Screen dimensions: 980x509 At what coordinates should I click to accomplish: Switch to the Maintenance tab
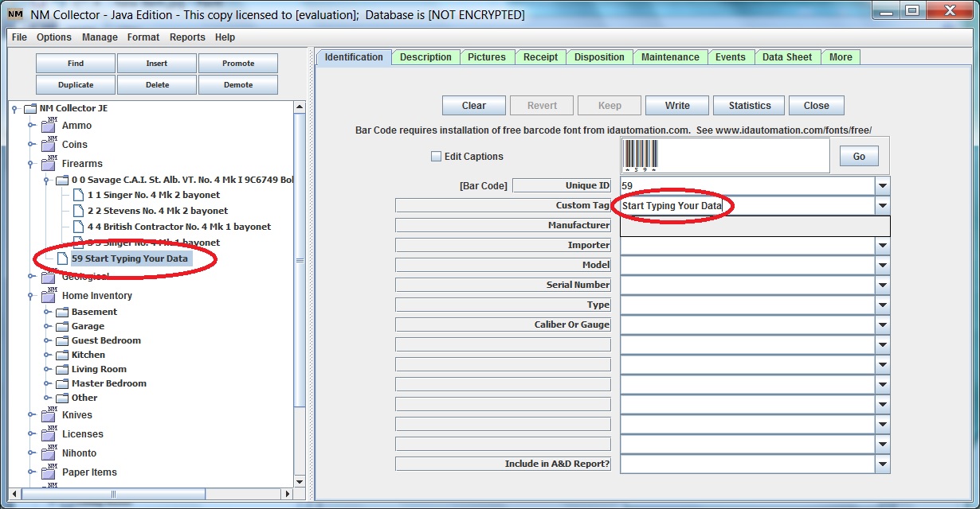(x=670, y=57)
